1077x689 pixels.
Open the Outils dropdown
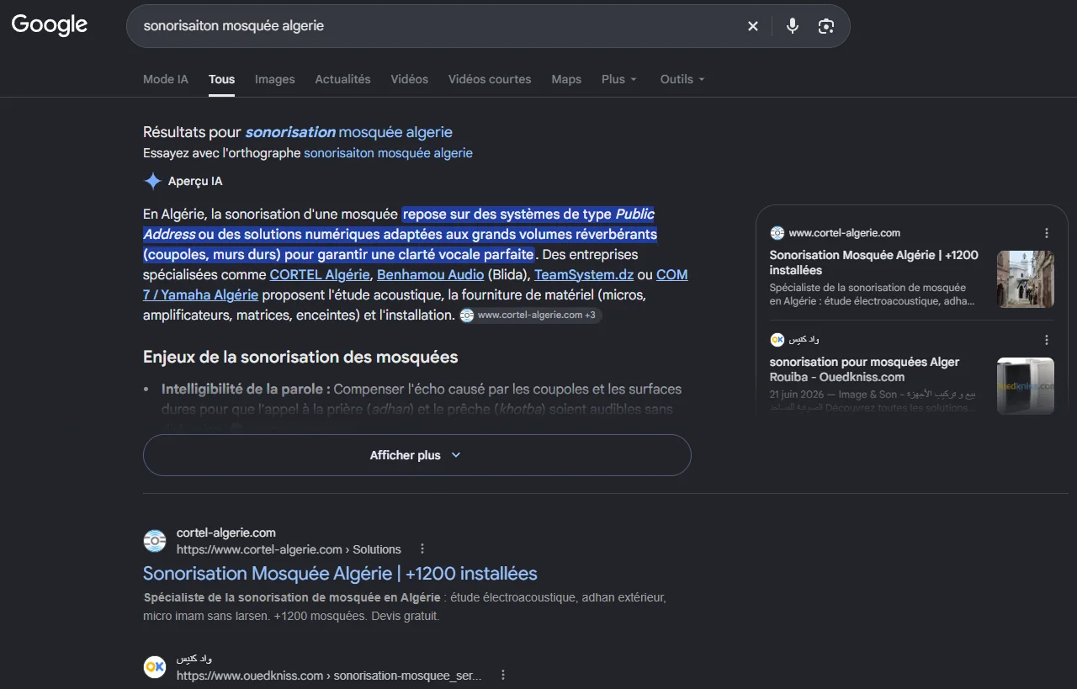click(x=682, y=79)
